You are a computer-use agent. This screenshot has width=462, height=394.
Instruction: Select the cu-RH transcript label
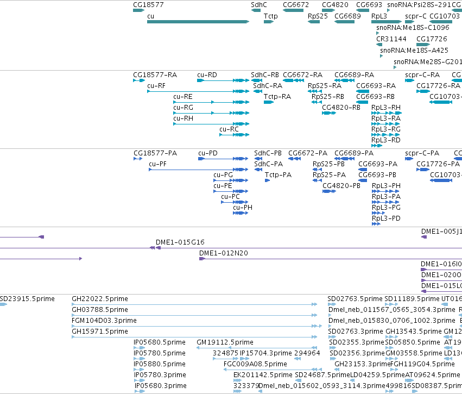click(183, 118)
